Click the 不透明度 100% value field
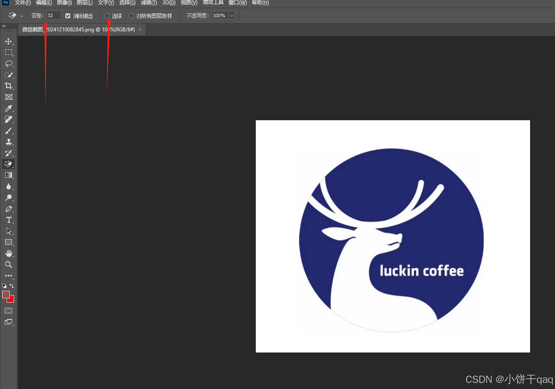The width and height of the screenshot is (555, 389). click(x=220, y=16)
